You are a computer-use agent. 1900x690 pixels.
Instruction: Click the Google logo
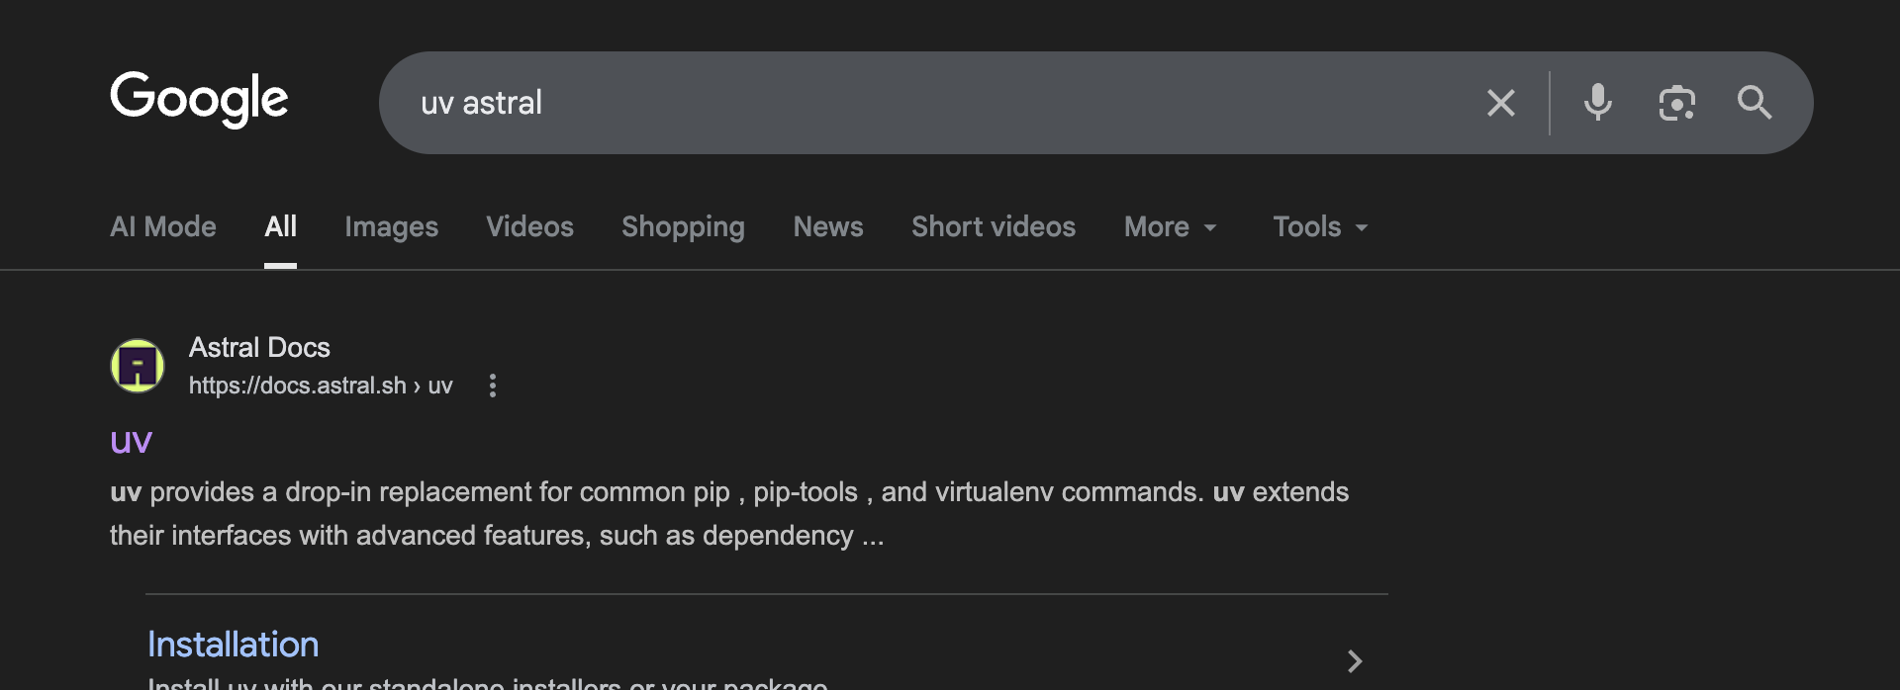tap(199, 100)
